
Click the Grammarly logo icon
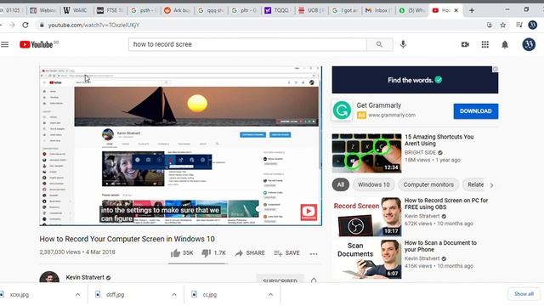342,110
